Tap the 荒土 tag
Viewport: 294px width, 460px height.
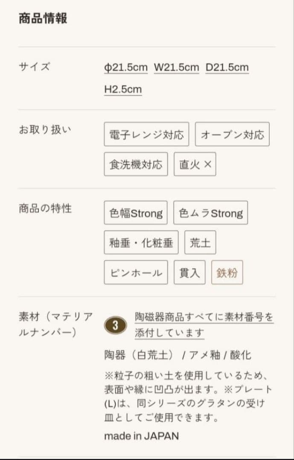[200, 243]
